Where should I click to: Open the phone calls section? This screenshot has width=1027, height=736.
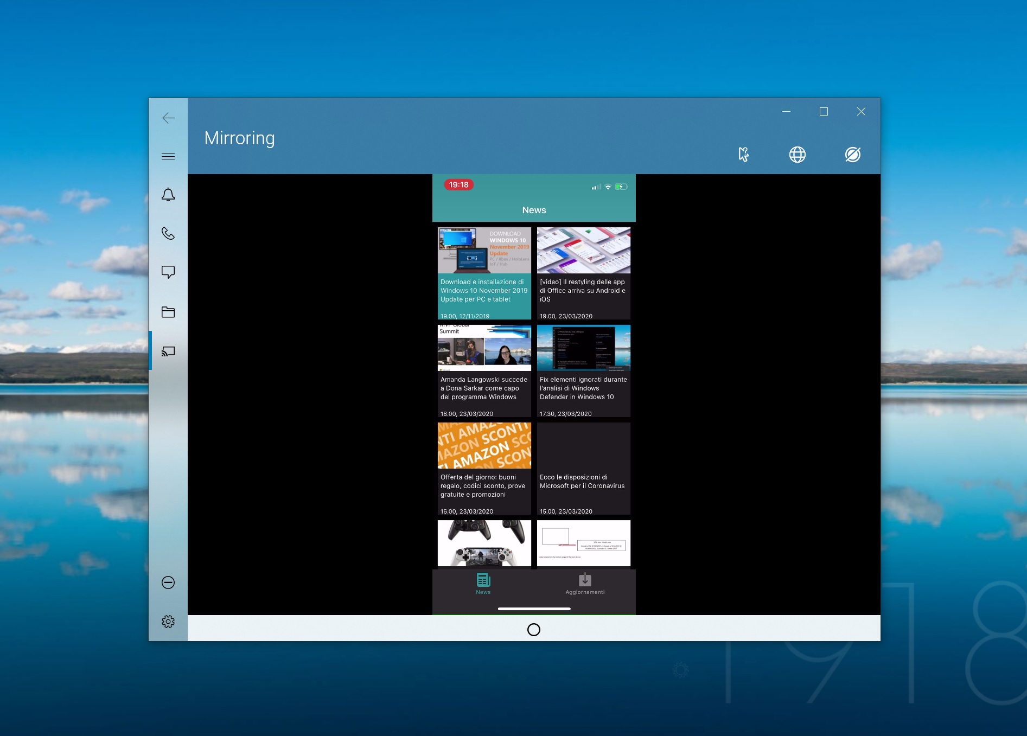pos(168,234)
